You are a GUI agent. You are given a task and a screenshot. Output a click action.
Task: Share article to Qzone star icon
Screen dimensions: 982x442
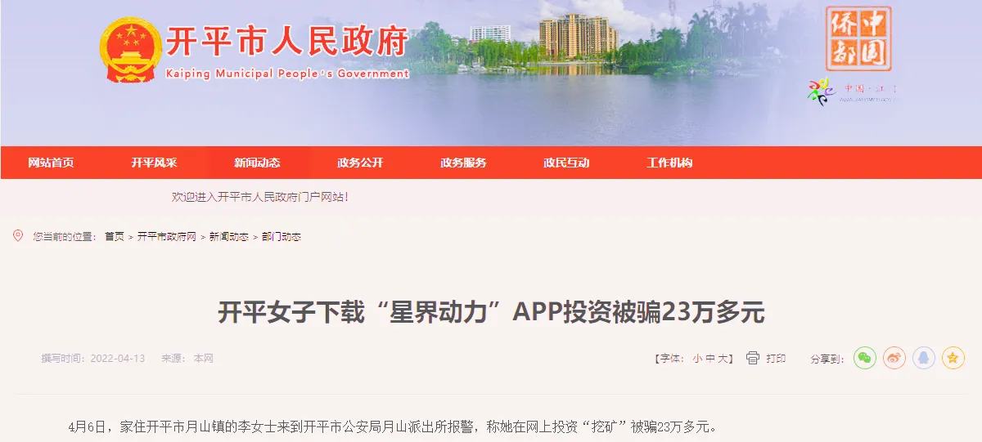coord(953,358)
